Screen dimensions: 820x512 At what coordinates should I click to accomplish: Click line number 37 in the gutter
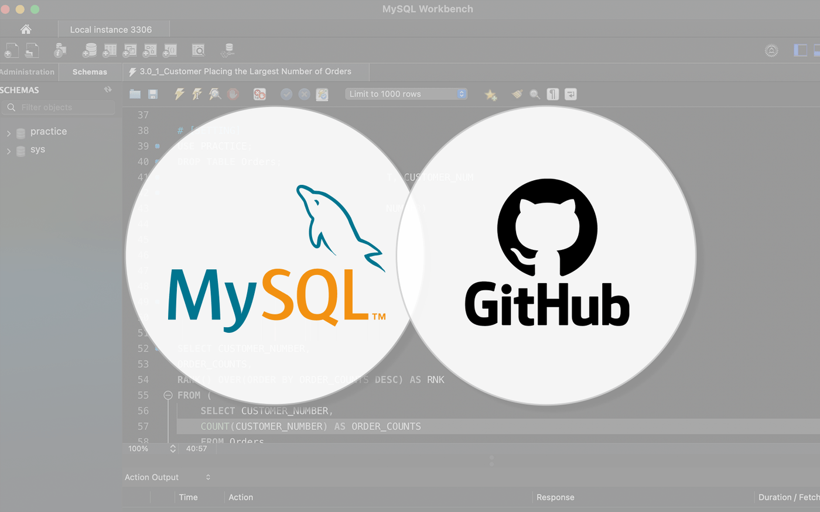143,115
